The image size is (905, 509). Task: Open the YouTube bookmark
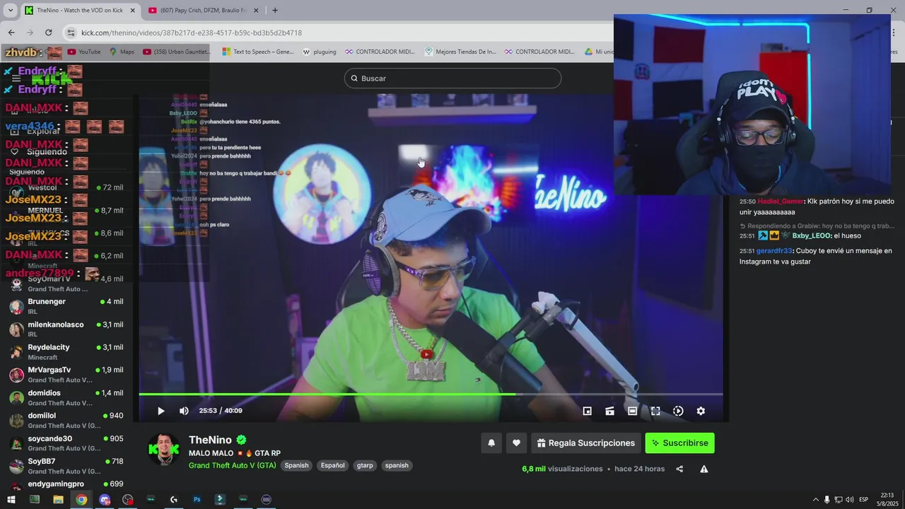tap(83, 52)
